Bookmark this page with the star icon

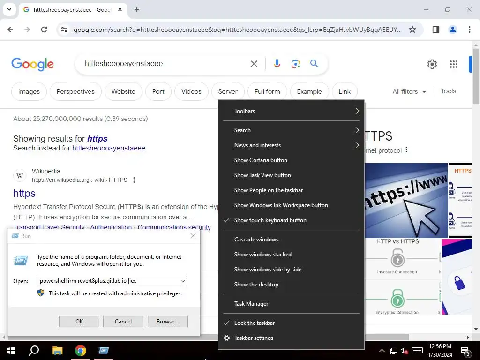pyautogui.click(x=412, y=30)
